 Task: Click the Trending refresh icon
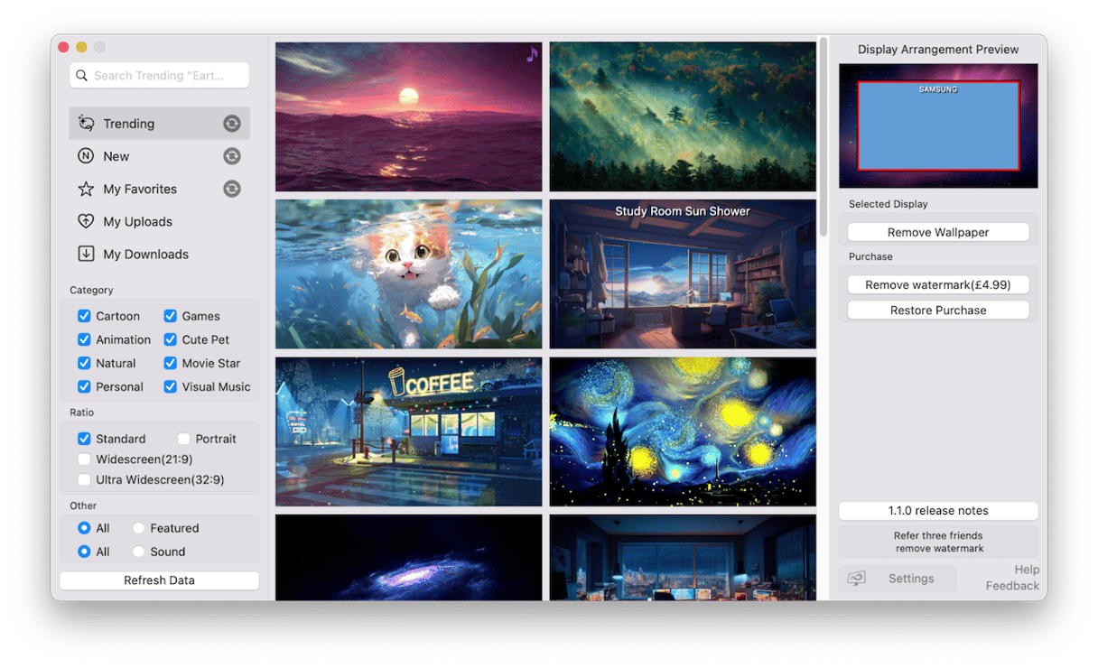pyautogui.click(x=232, y=124)
